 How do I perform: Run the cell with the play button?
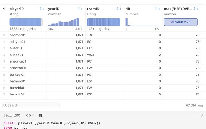tap(202, 115)
